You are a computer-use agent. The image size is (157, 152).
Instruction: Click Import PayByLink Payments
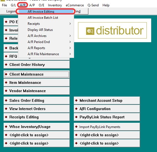click(x=107, y=127)
